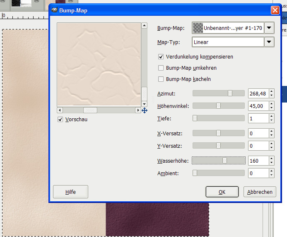Close the Bump-Map dialog
The image size is (287, 237).
[x=275, y=10]
